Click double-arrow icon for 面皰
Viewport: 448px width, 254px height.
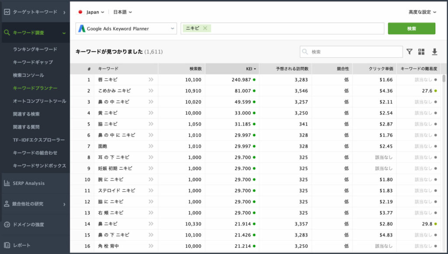[151, 146]
